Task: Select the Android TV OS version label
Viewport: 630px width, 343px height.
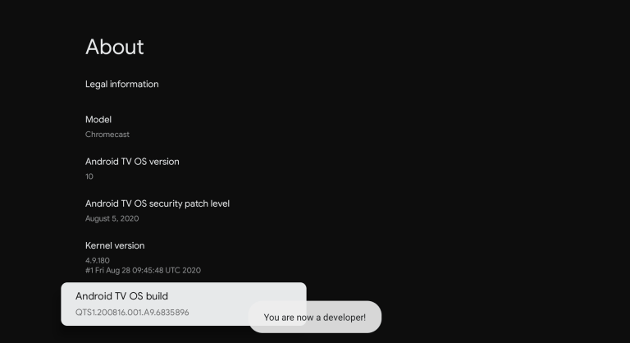Action: (x=132, y=162)
